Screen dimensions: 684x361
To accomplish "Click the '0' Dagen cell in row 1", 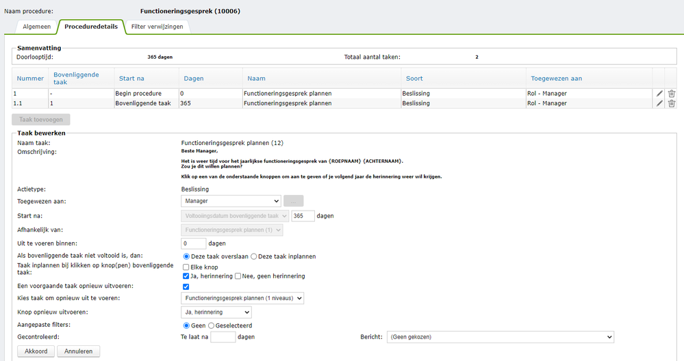I will tap(211, 93).
